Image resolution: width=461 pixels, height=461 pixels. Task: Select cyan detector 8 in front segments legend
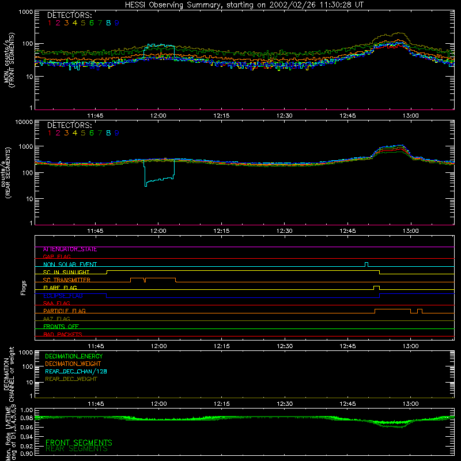click(108, 23)
